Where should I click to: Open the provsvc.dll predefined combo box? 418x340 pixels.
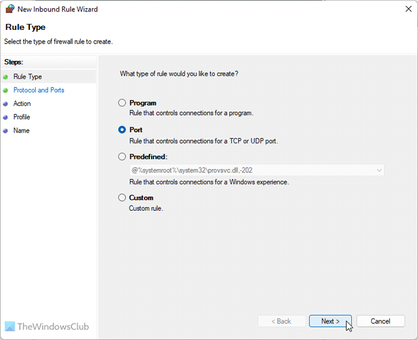coord(251,171)
